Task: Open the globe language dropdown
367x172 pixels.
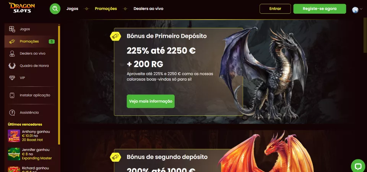Action: (x=355, y=10)
